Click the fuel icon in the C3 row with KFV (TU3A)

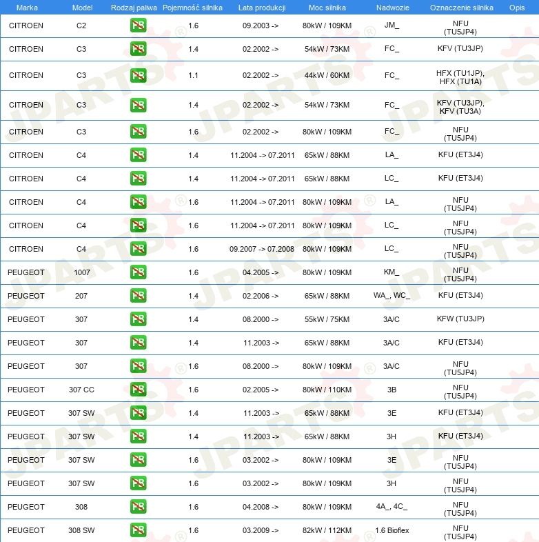[x=139, y=105]
